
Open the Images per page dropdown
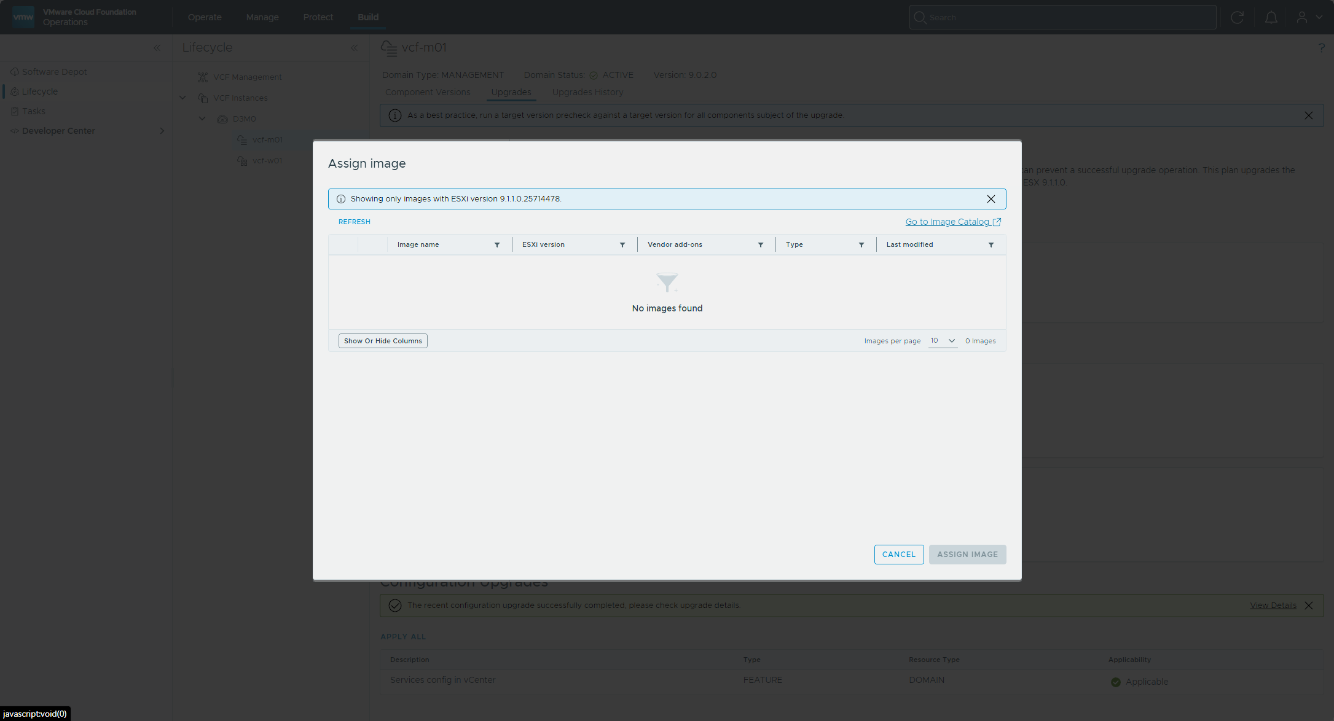pyautogui.click(x=943, y=341)
